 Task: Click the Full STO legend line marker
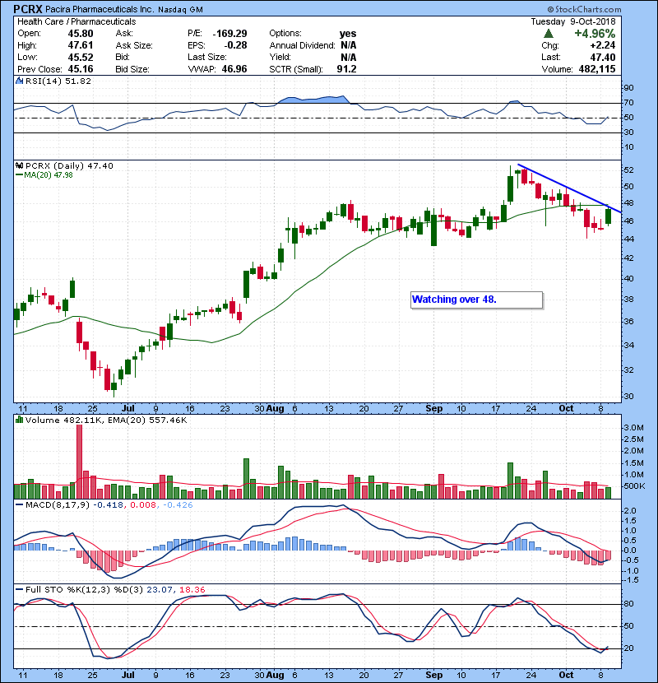tap(19, 589)
